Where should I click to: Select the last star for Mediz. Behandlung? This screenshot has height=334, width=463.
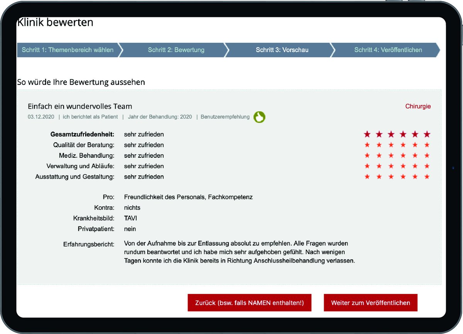[x=427, y=155]
